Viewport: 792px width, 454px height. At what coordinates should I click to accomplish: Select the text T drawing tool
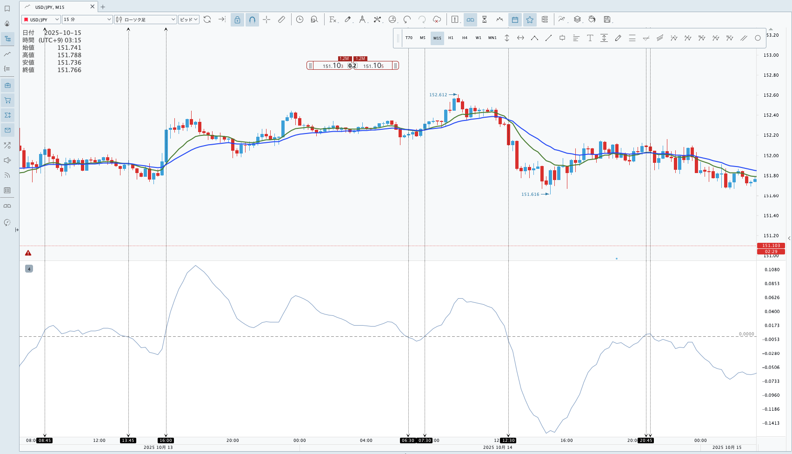(x=590, y=38)
